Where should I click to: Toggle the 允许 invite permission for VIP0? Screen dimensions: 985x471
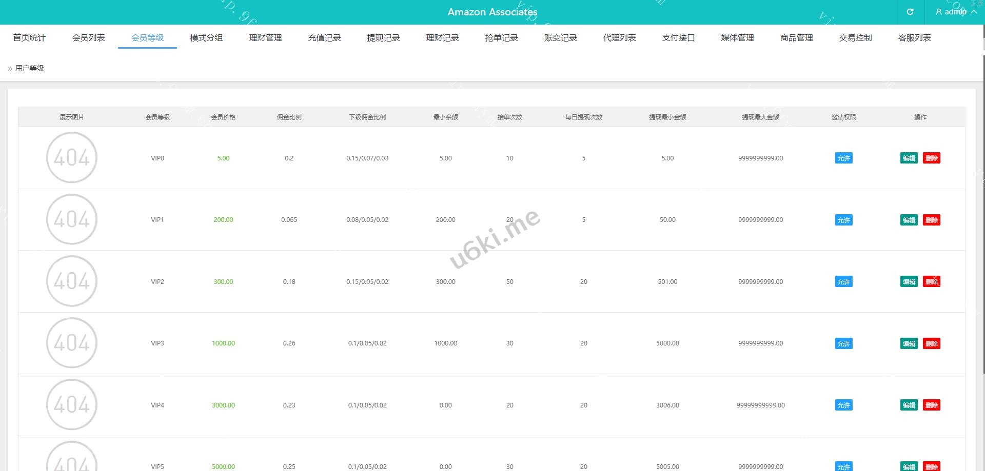(x=843, y=158)
